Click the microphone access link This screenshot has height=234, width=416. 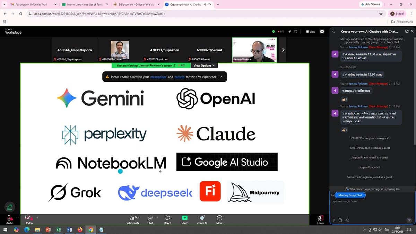pos(158,77)
